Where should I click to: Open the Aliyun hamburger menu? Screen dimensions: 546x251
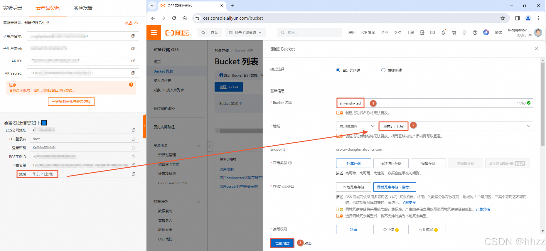[154, 33]
